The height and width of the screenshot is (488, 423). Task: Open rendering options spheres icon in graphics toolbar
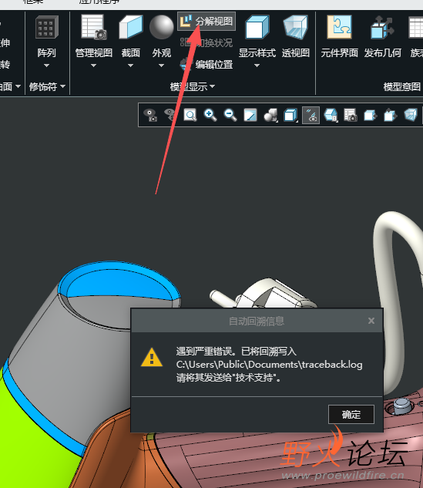270,115
